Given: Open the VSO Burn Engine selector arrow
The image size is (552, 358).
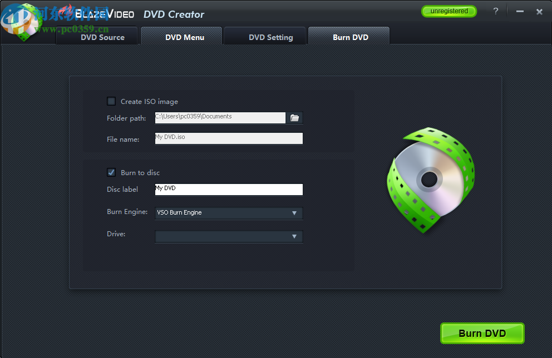Looking at the screenshot, I should (294, 213).
